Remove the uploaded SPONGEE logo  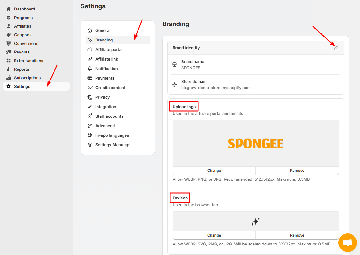click(x=297, y=171)
